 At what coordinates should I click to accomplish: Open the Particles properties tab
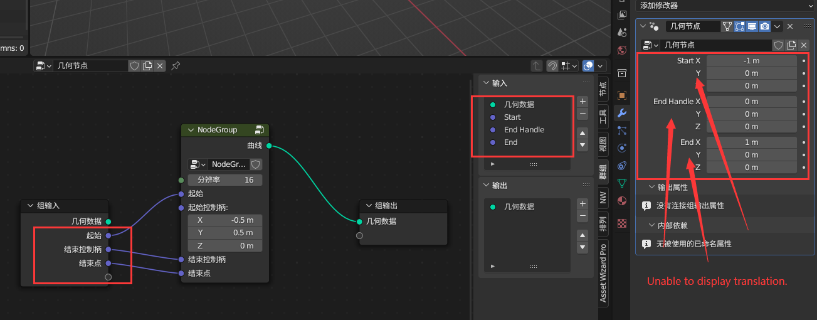622,131
